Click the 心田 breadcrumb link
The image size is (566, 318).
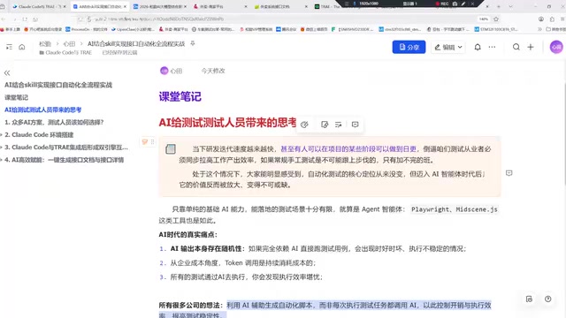[69, 43]
